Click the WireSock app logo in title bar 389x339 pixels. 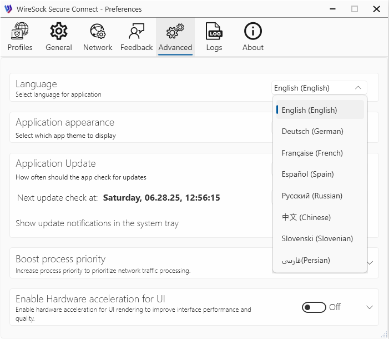click(x=8, y=9)
